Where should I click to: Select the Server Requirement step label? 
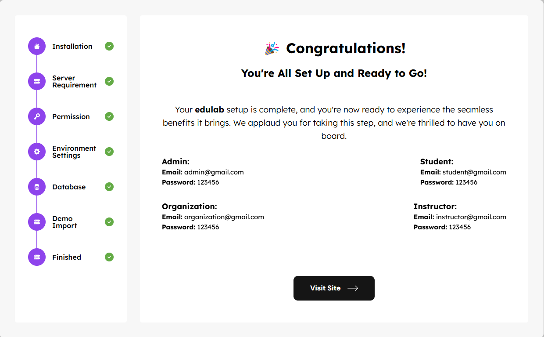click(x=74, y=82)
